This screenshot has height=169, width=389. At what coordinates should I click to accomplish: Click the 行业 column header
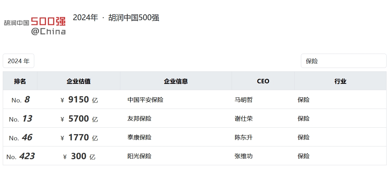[340, 81]
